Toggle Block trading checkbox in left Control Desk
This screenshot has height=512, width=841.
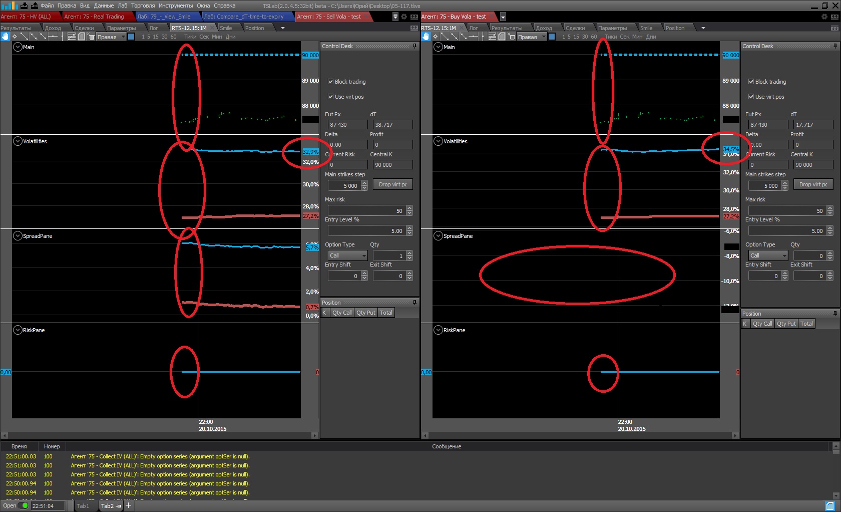pos(330,82)
